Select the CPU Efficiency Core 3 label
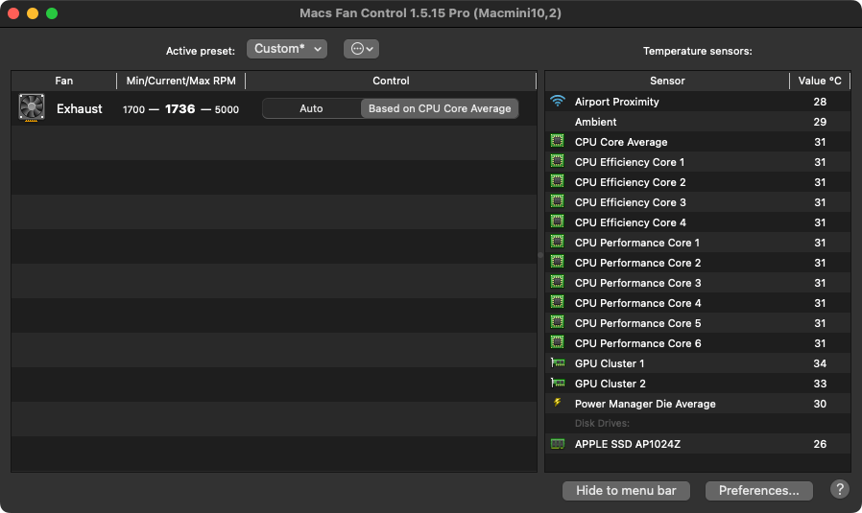Viewport: 862px width, 513px height. point(630,202)
